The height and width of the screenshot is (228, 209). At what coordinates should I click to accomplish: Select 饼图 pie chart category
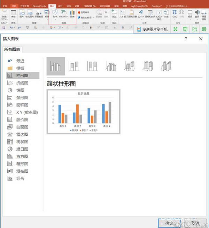(23, 90)
